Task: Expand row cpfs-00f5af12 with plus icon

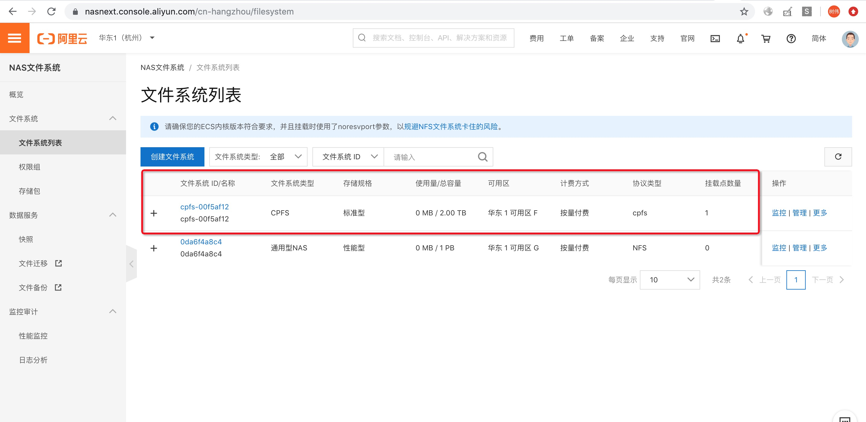Action: coord(154,213)
